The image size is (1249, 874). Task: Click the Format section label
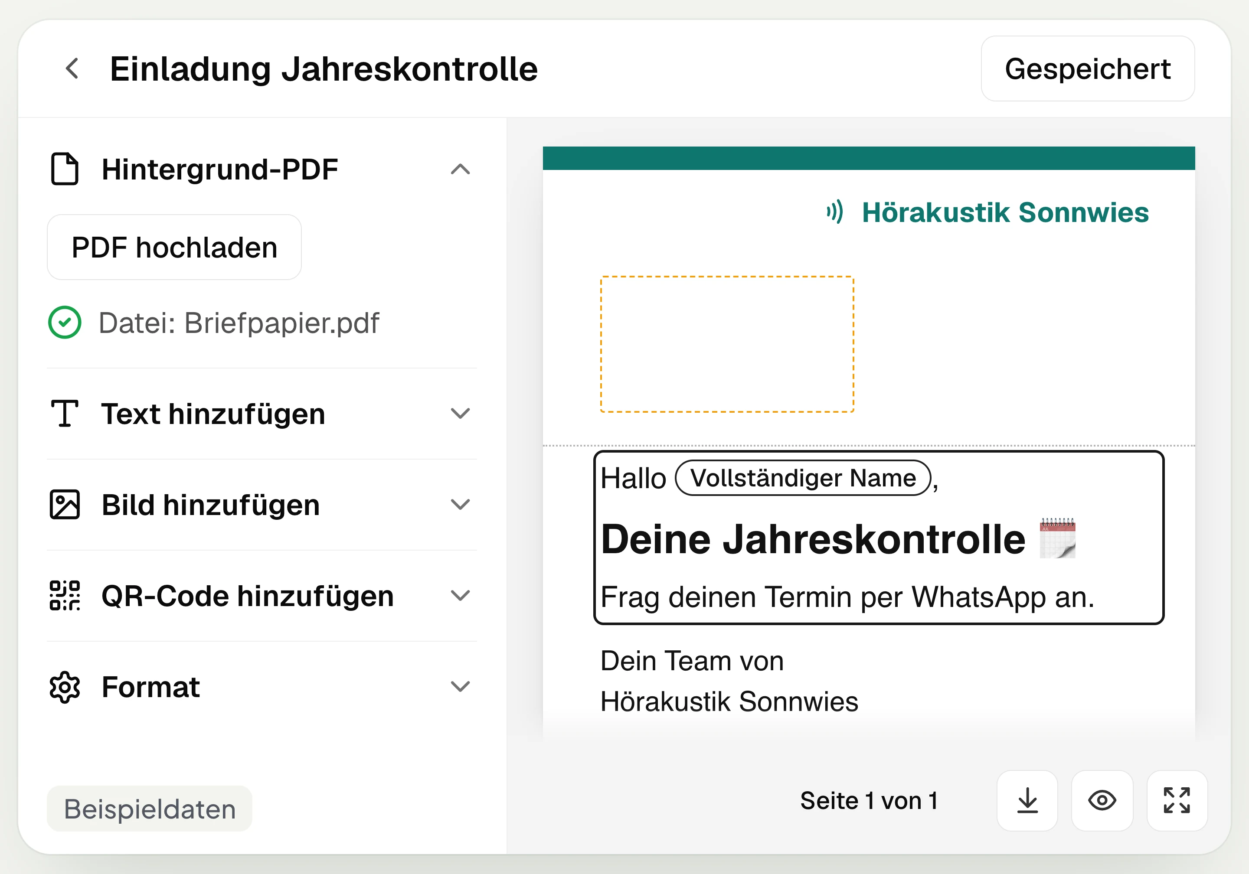(x=150, y=687)
